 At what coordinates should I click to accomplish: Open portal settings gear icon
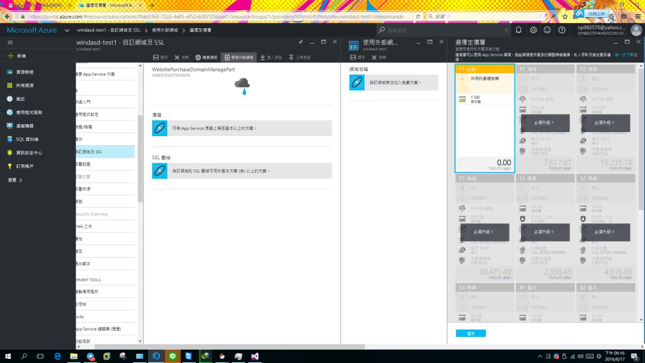(533, 30)
